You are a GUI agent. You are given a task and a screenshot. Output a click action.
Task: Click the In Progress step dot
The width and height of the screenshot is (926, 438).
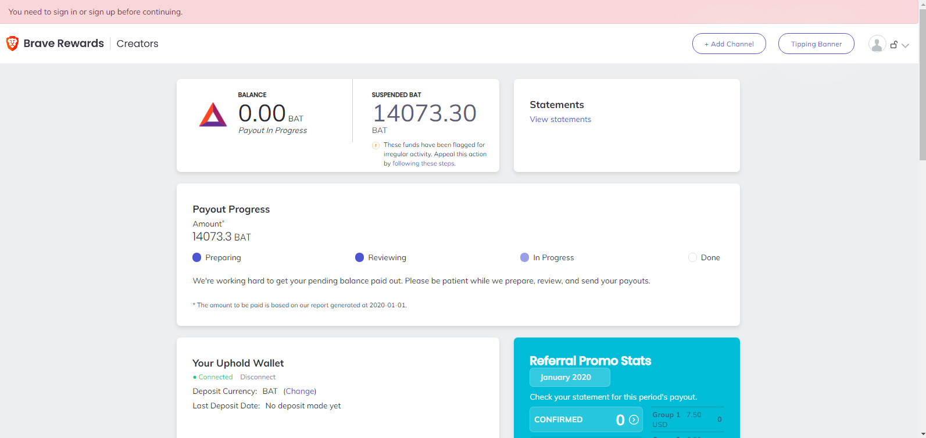coord(524,257)
